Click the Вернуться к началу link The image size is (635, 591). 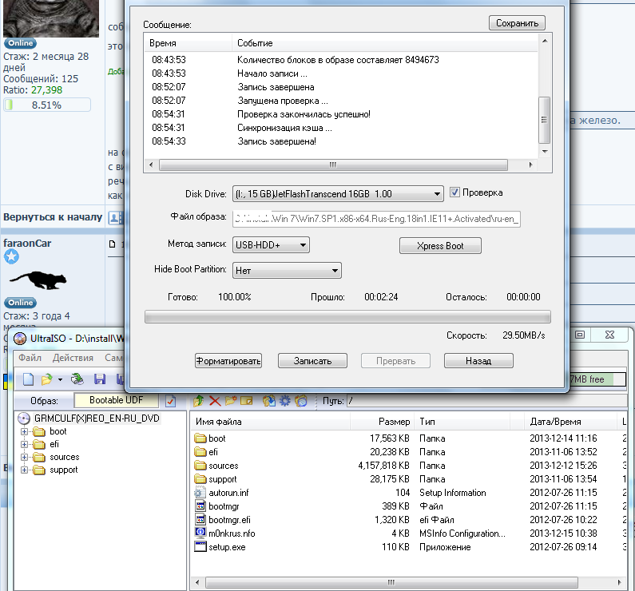tap(53, 217)
